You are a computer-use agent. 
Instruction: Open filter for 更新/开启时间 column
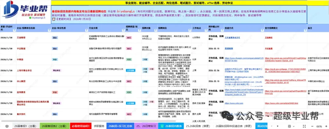point(14,30)
